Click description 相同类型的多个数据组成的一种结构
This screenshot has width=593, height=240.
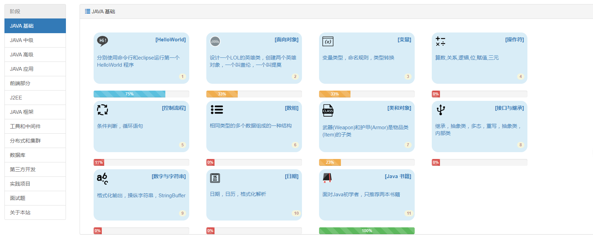click(x=251, y=126)
